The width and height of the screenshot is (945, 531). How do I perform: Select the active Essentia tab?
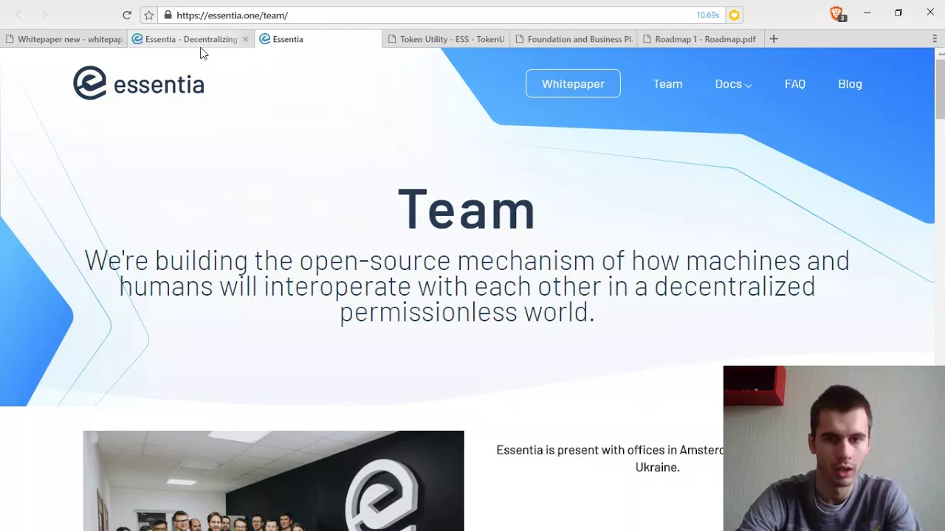318,39
